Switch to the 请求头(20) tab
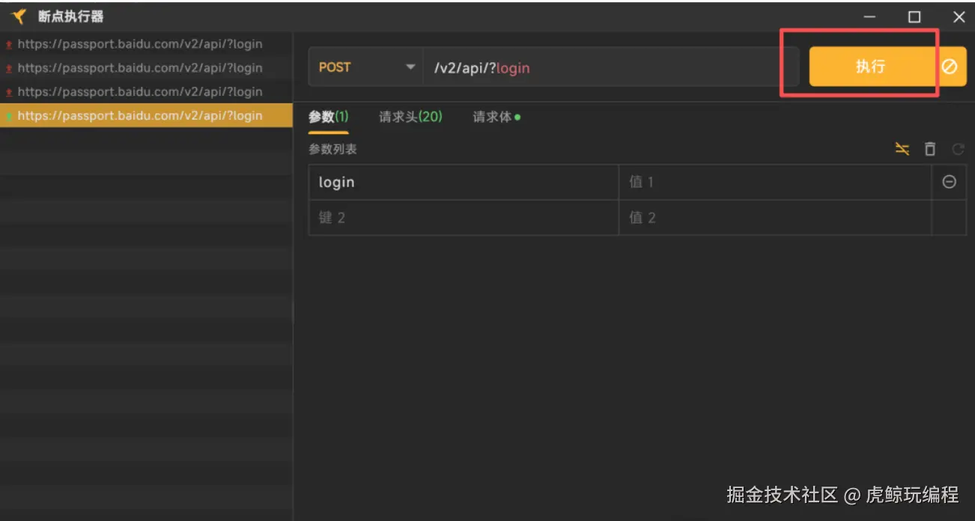Screen dimensions: 975x521 (410, 117)
